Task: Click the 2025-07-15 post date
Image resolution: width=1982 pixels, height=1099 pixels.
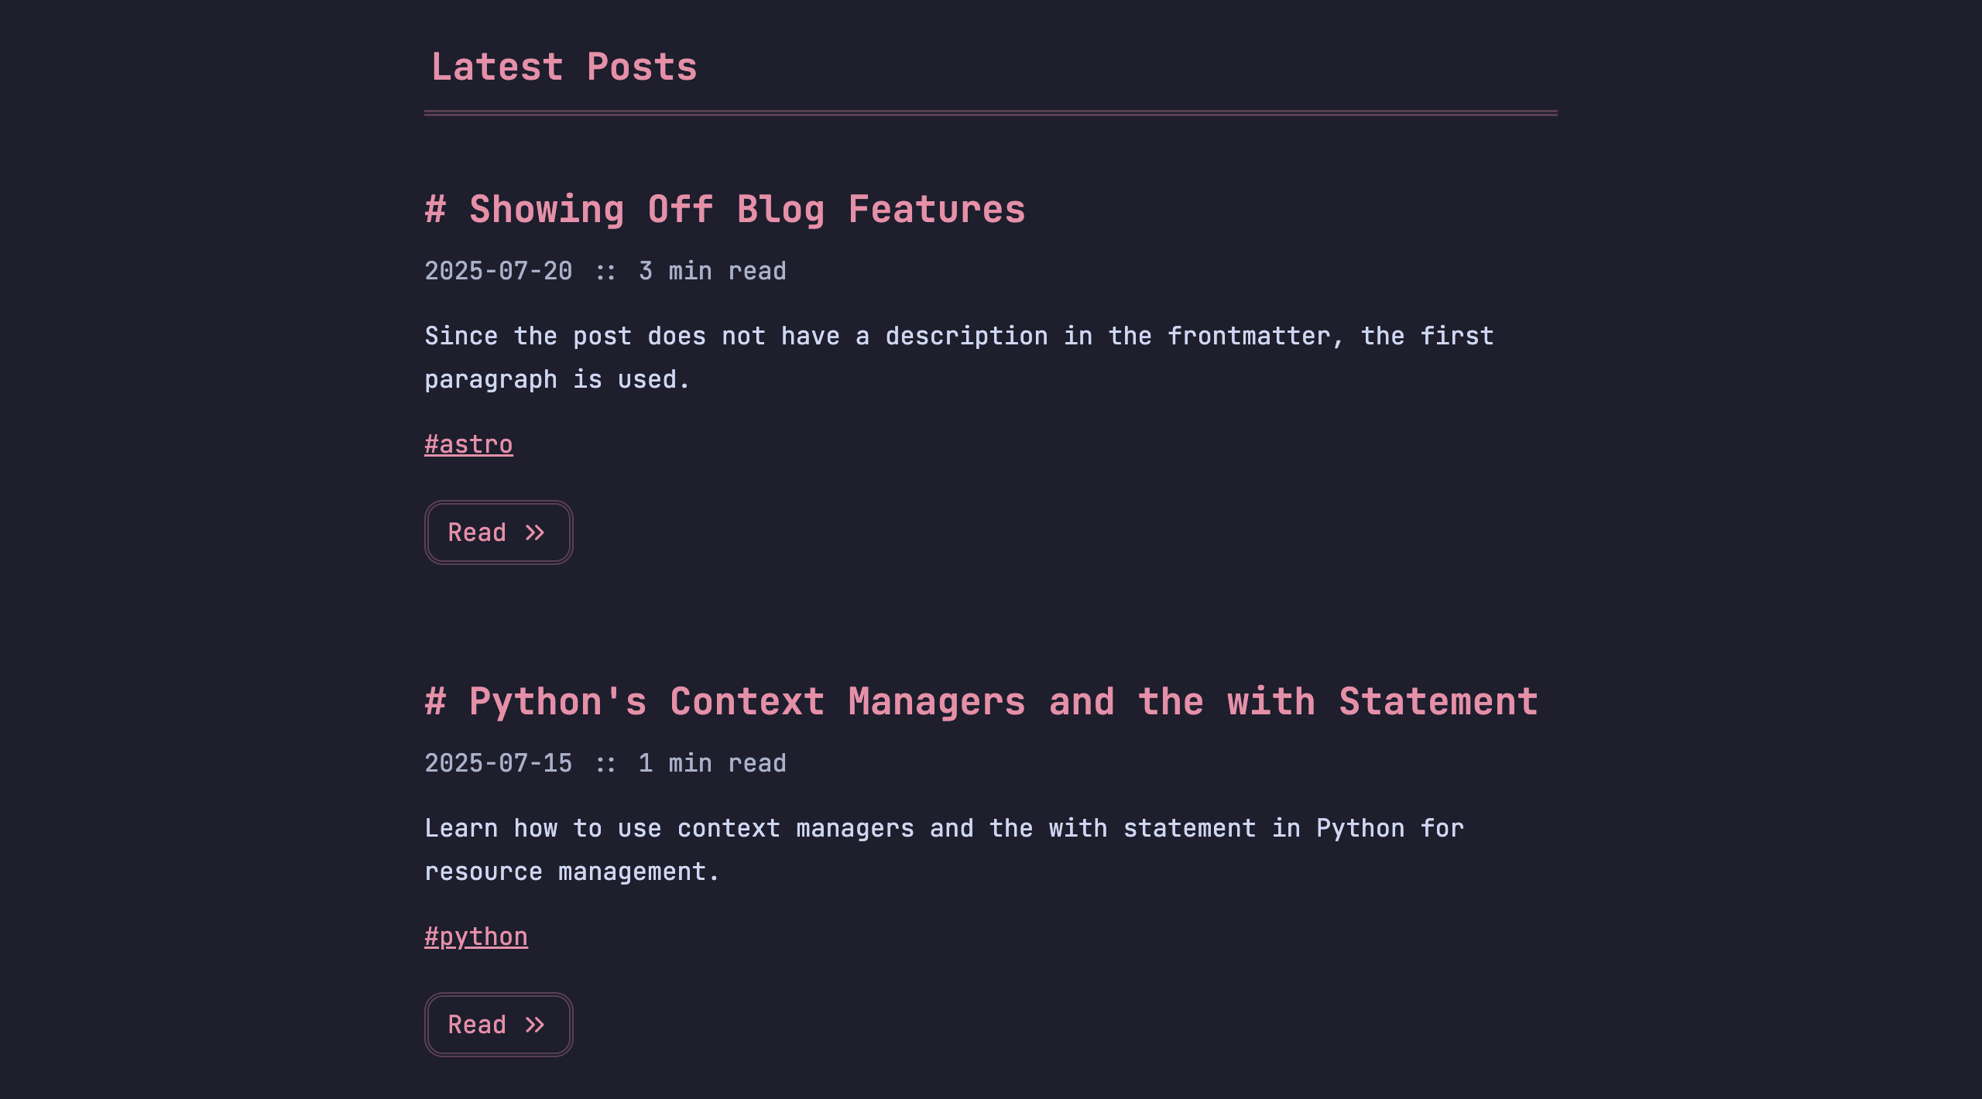Action: [x=499, y=763]
